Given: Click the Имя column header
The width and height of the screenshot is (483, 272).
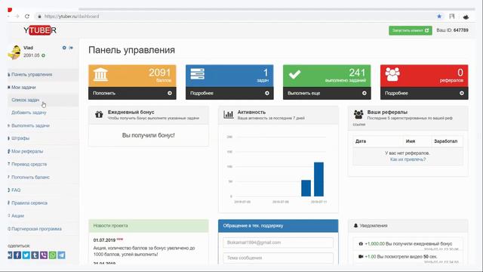Looking at the screenshot, I should coord(411,141).
